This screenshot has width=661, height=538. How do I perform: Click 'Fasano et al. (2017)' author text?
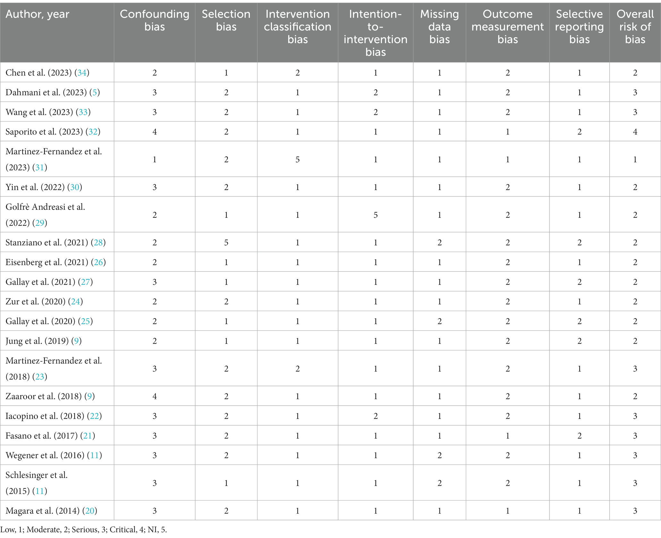(x=42, y=435)
